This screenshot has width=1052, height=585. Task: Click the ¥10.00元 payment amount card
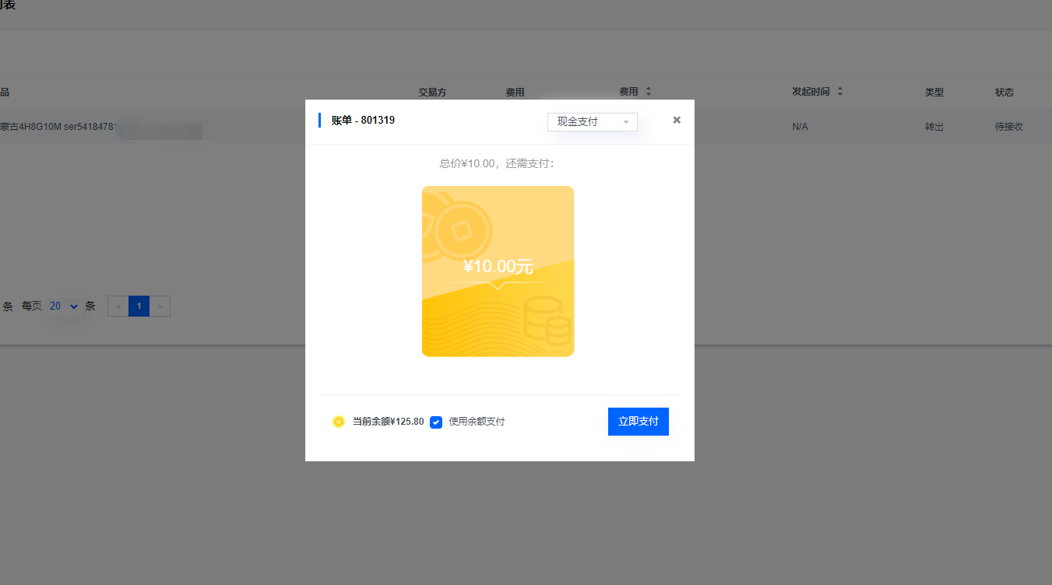(498, 271)
